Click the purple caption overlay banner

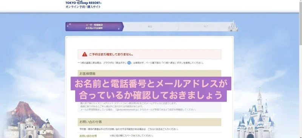tap(151, 89)
